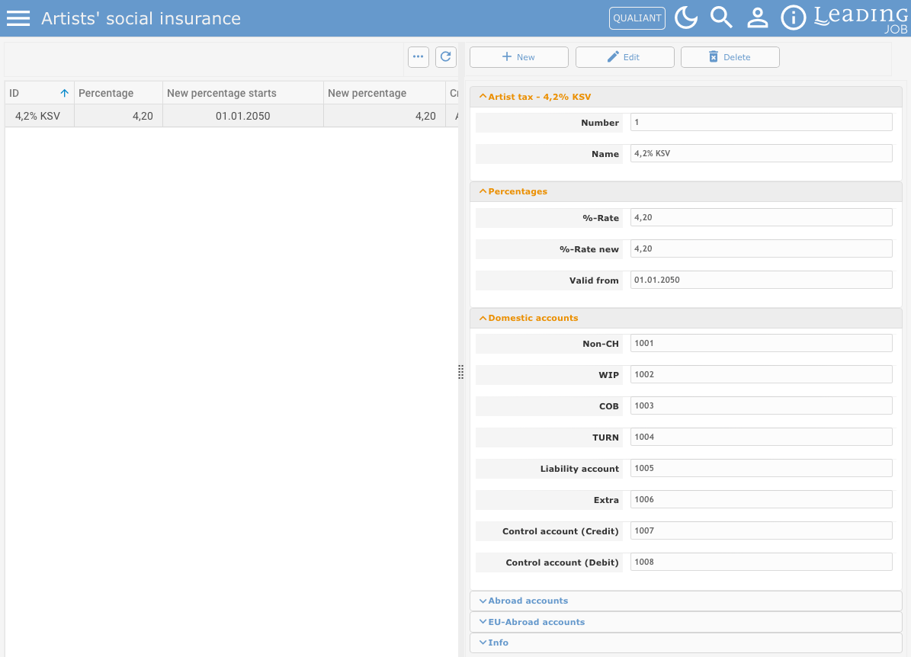The height and width of the screenshot is (657, 911).
Task: Click the ID sort arrow
Action: point(65,93)
